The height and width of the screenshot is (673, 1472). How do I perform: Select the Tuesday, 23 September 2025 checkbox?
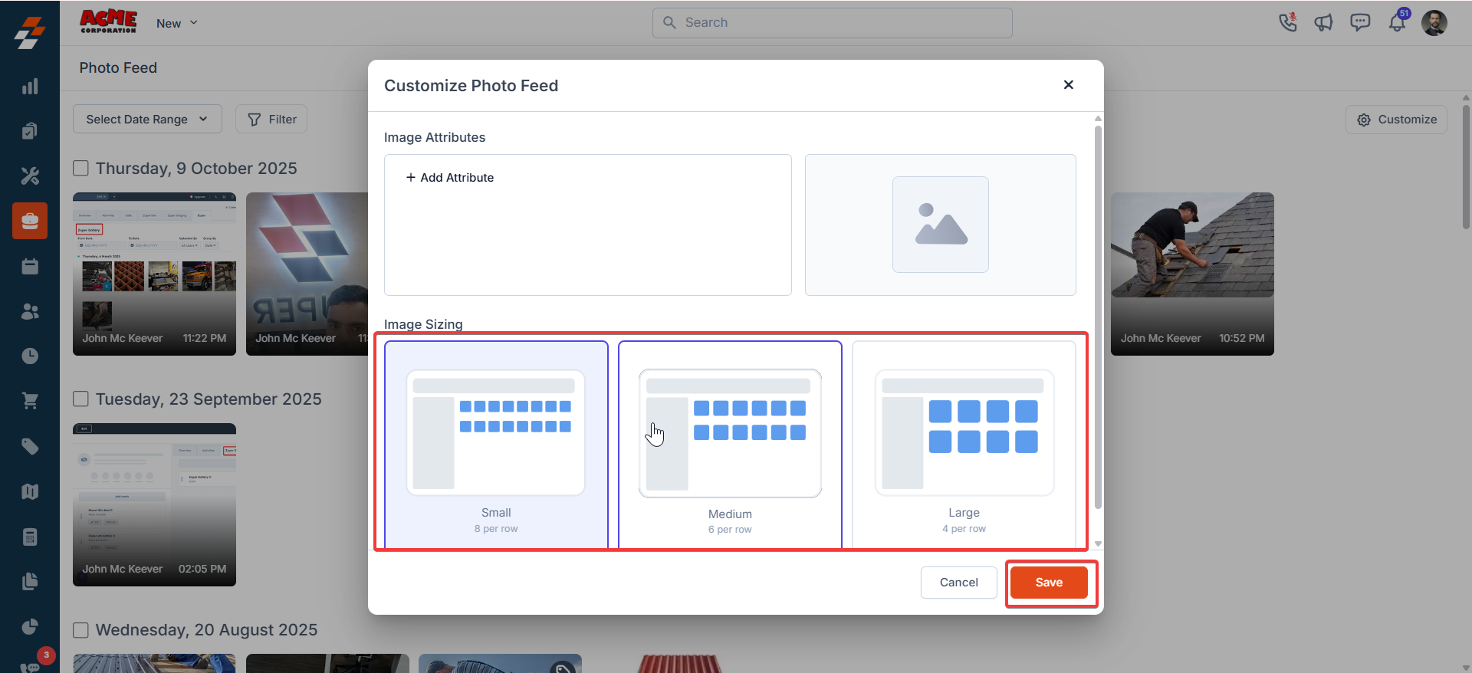pyautogui.click(x=80, y=399)
